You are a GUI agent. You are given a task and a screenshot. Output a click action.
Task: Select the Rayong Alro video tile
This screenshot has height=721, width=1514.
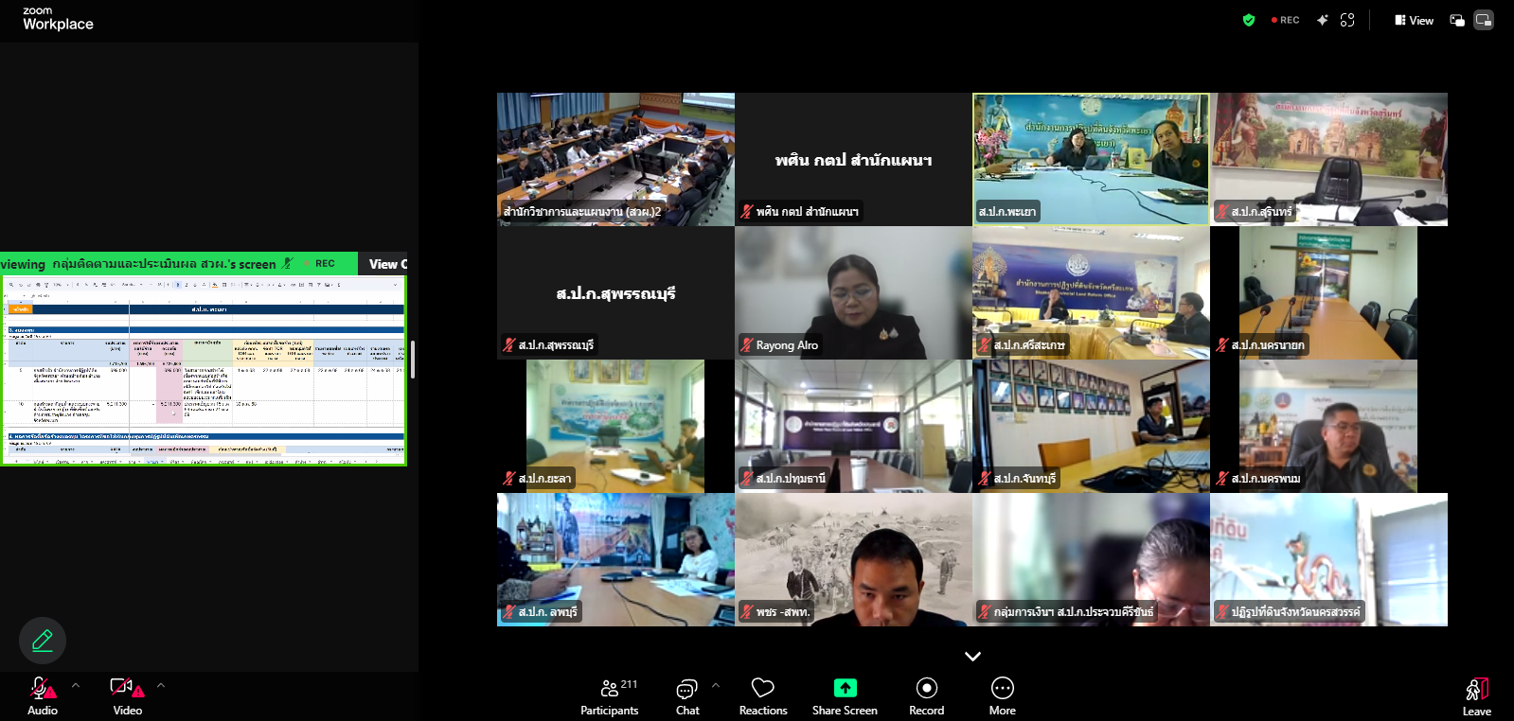coord(853,292)
